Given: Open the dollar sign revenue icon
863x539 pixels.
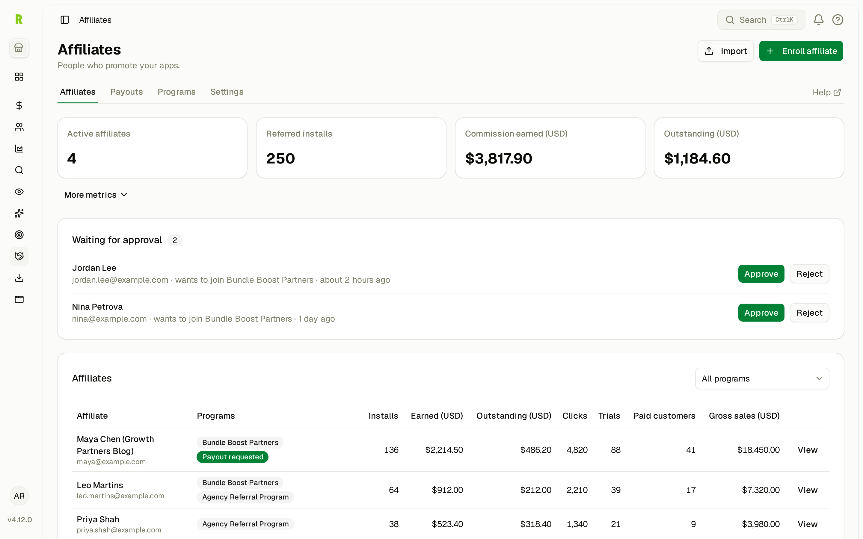Looking at the screenshot, I should 19,105.
